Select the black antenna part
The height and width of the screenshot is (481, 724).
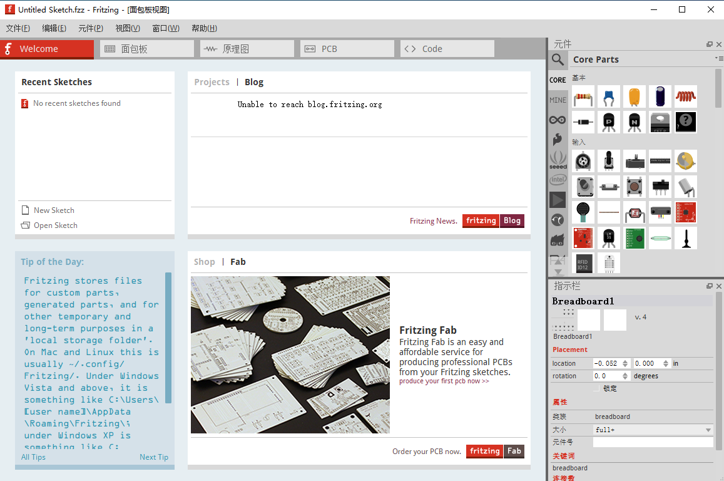(686, 238)
